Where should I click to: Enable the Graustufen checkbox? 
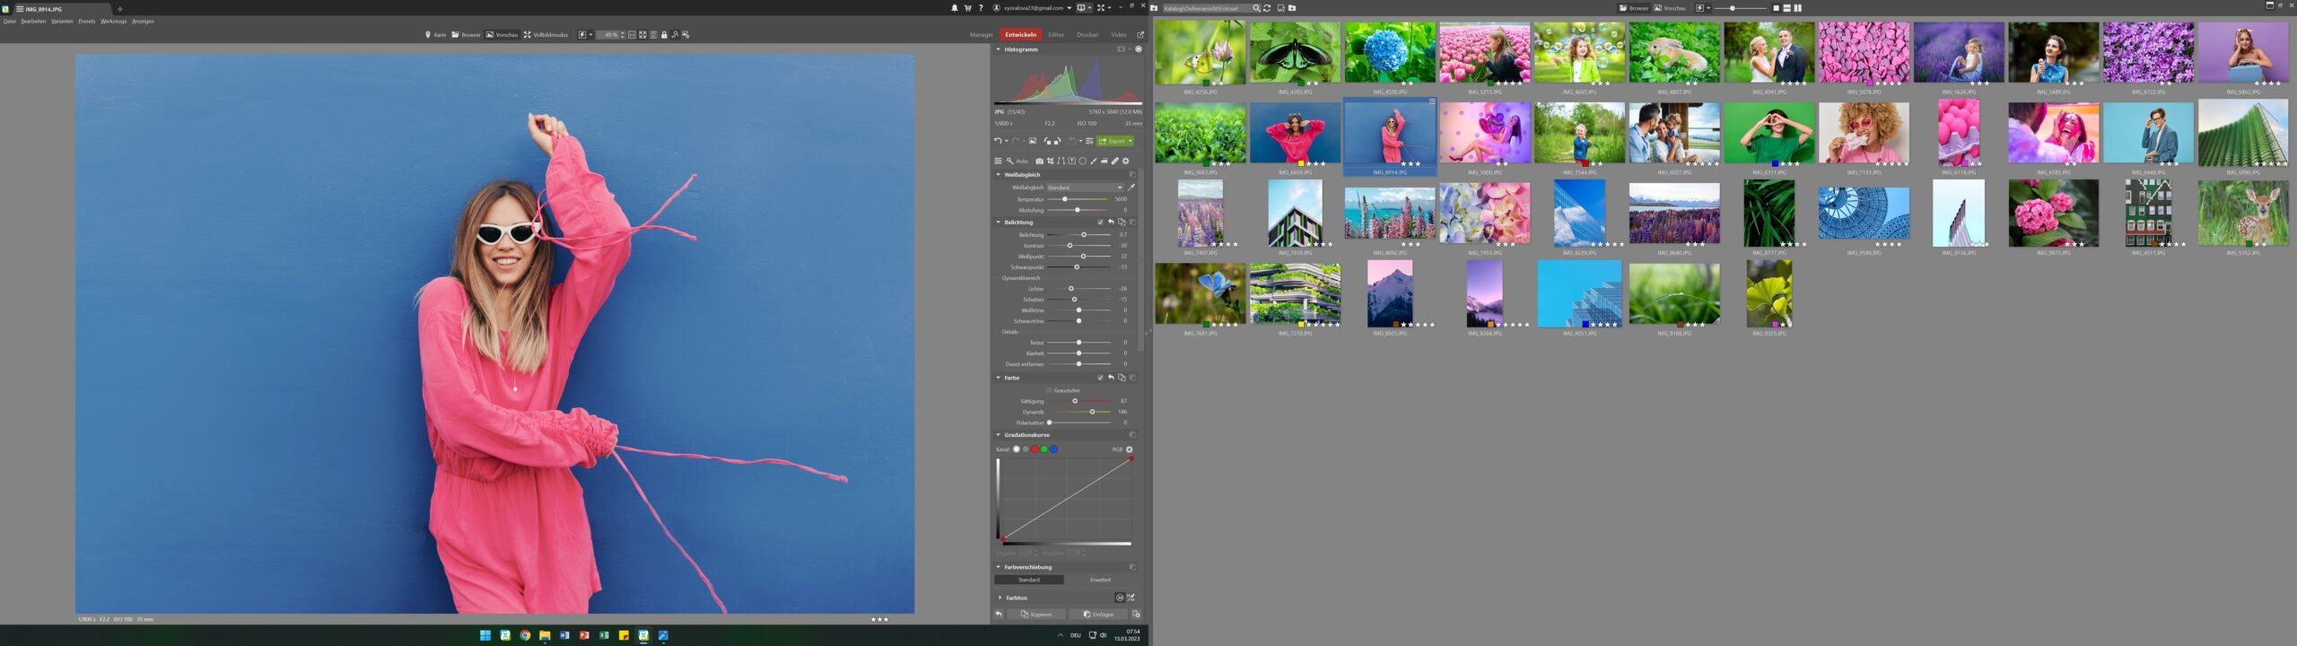click(1049, 390)
